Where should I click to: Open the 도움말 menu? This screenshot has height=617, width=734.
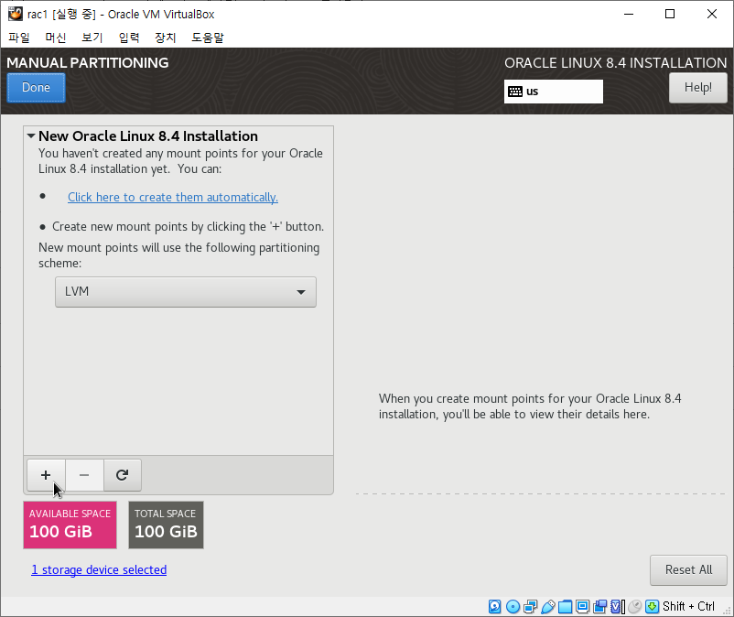click(208, 38)
